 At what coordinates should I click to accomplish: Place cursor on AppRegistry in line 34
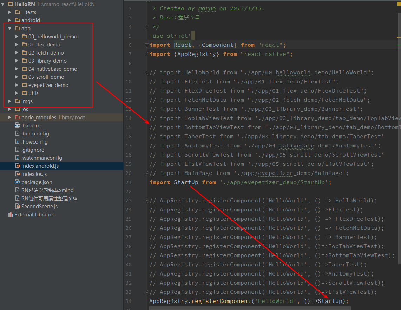(168, 301)
